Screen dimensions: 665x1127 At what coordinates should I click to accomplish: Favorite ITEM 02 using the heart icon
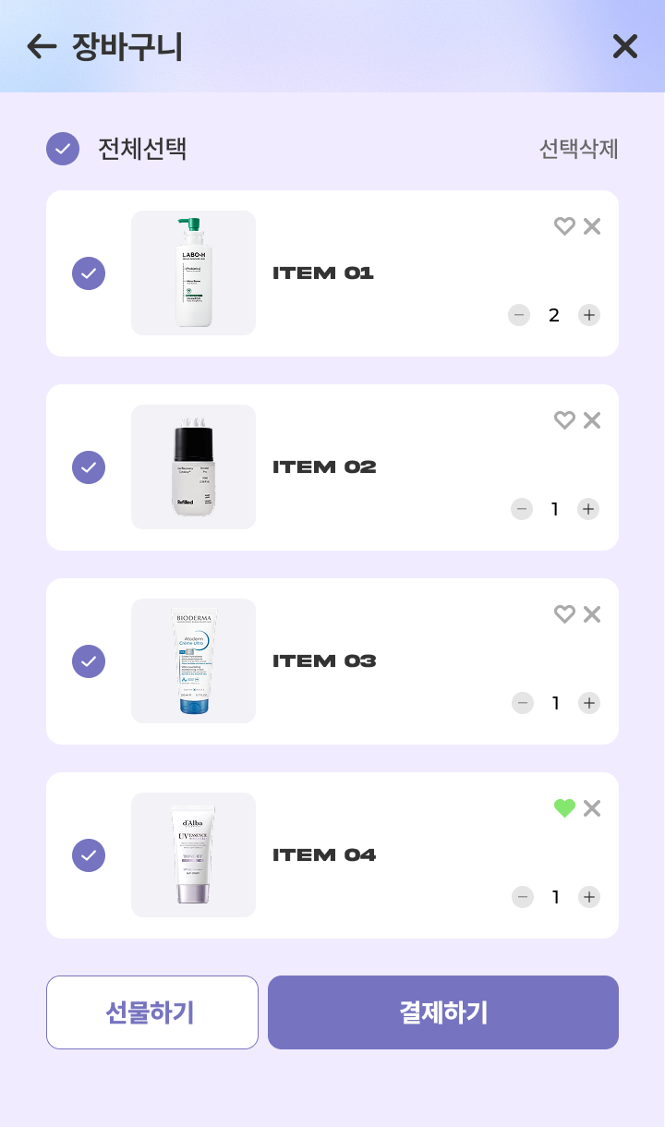pyautogui.click(x=564, y=420)
